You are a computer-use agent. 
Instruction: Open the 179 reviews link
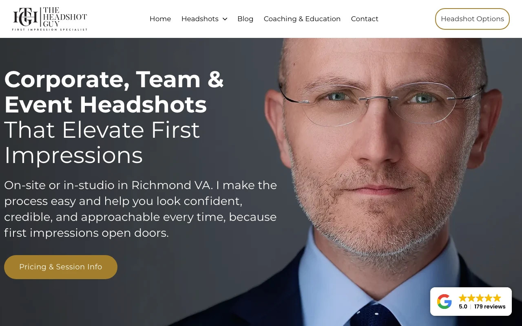coord(490,307)
